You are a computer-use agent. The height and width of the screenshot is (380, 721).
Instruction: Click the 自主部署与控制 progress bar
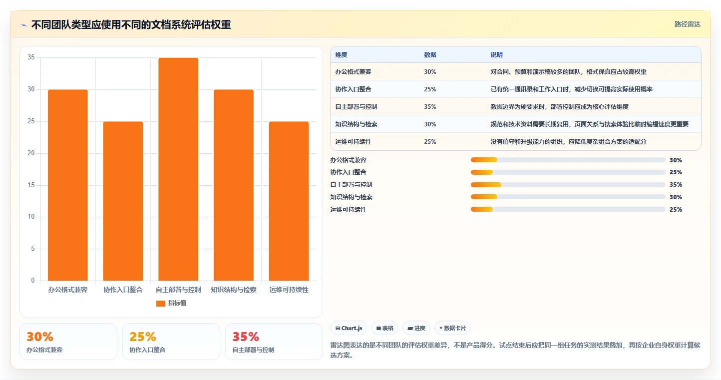point(568,185)
